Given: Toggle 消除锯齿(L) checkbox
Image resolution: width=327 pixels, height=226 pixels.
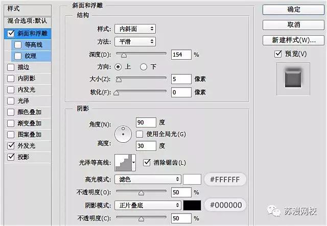Looking at the screenshot, I should point(147,162).
